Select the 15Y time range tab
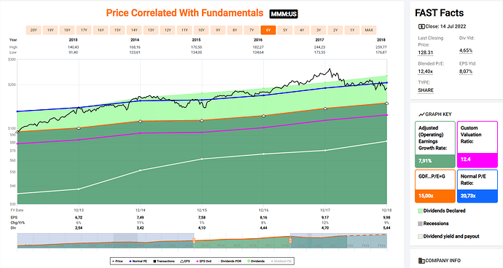The height and width of the screenshot is (268, 503). [117, 30]
